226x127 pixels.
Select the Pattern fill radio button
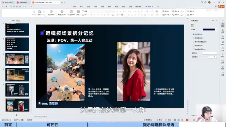coord(194,46)
